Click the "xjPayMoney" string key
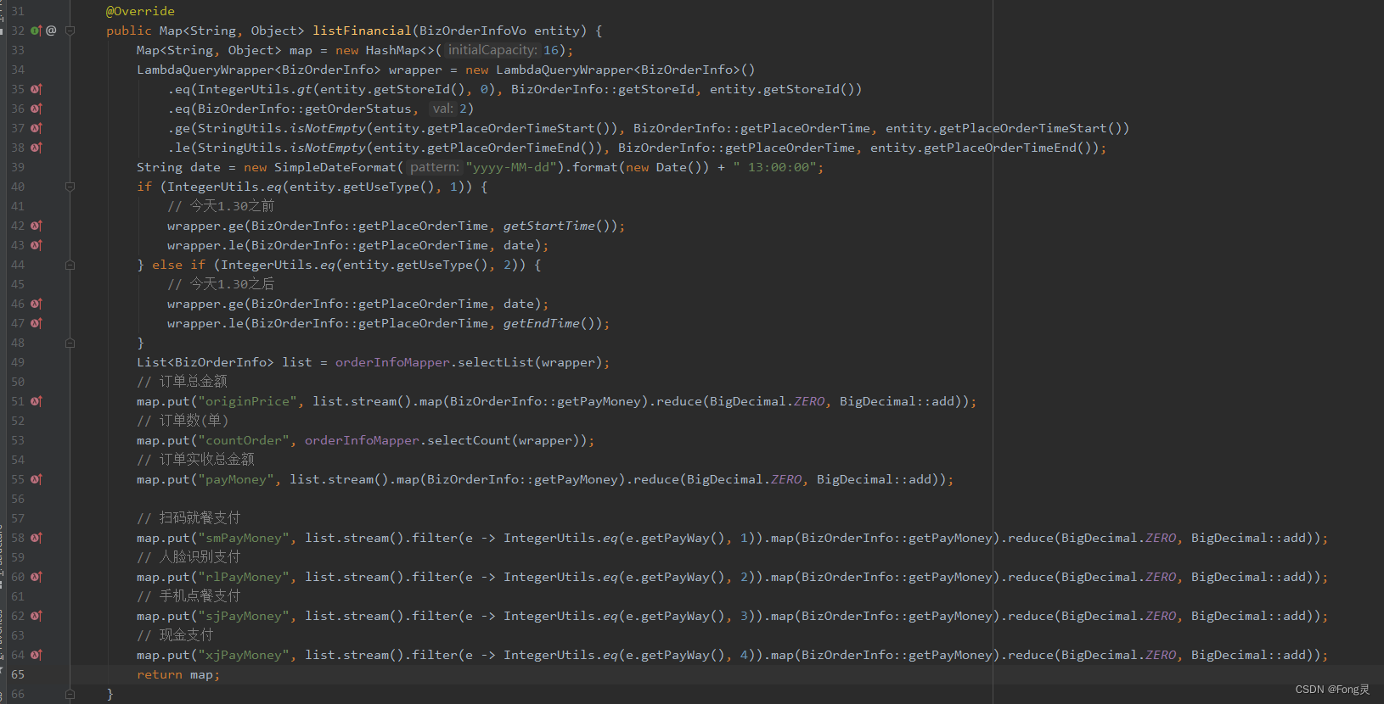The height and width of the screenshot is (704, 1384). pyautogui.click(x=244, y=655)
